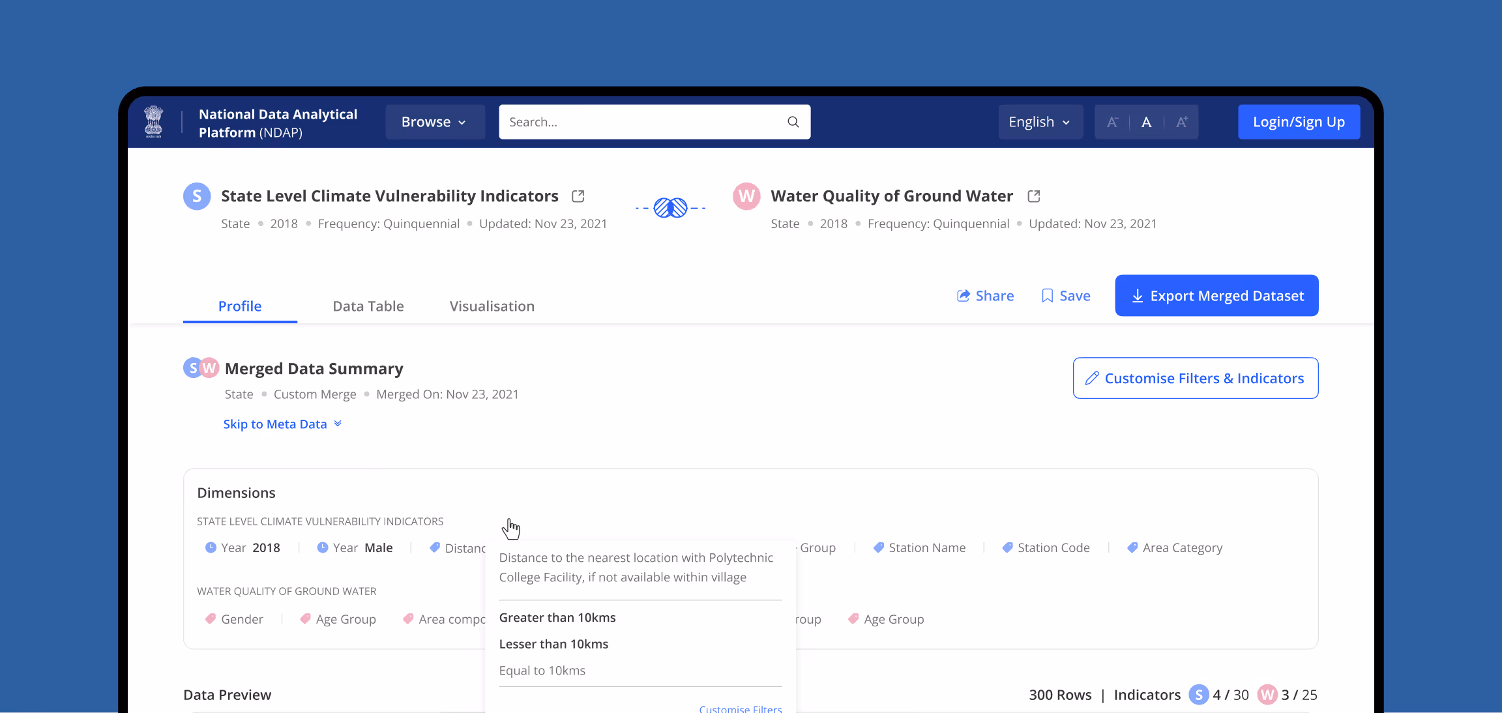Image resolution: width=1502 pixels, height=713 pixels.
Task: Click the Area Category dimension label
Action: coord(1183,547)
